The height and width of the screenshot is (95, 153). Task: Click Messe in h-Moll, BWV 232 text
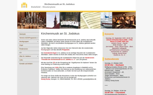pyautogui.click(x=119, y=42)
